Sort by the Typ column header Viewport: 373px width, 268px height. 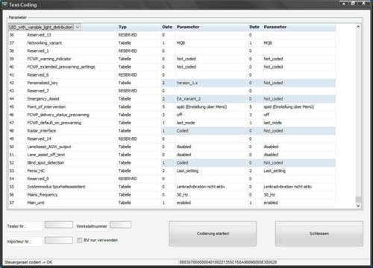[122, 27]
